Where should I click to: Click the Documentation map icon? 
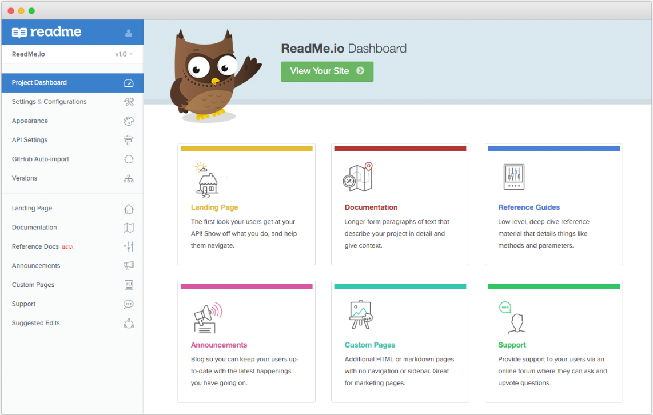pyautogui.click(x=128, y=228)
